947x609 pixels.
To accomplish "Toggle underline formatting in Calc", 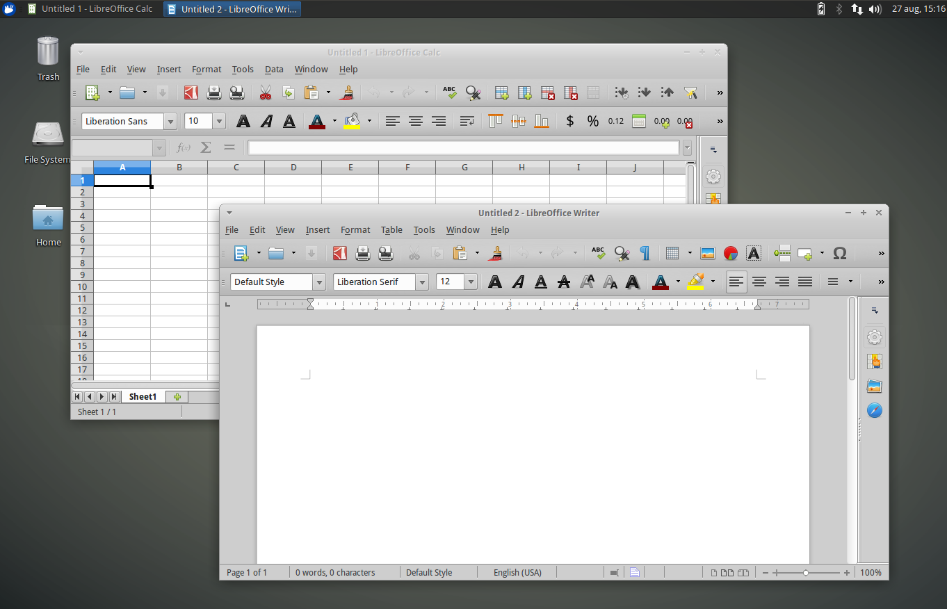I will pos(289,120).
